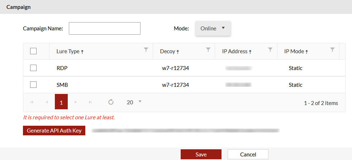Refresh the lure table
Viewport: 352px width, 160px height.
(111, 102)
